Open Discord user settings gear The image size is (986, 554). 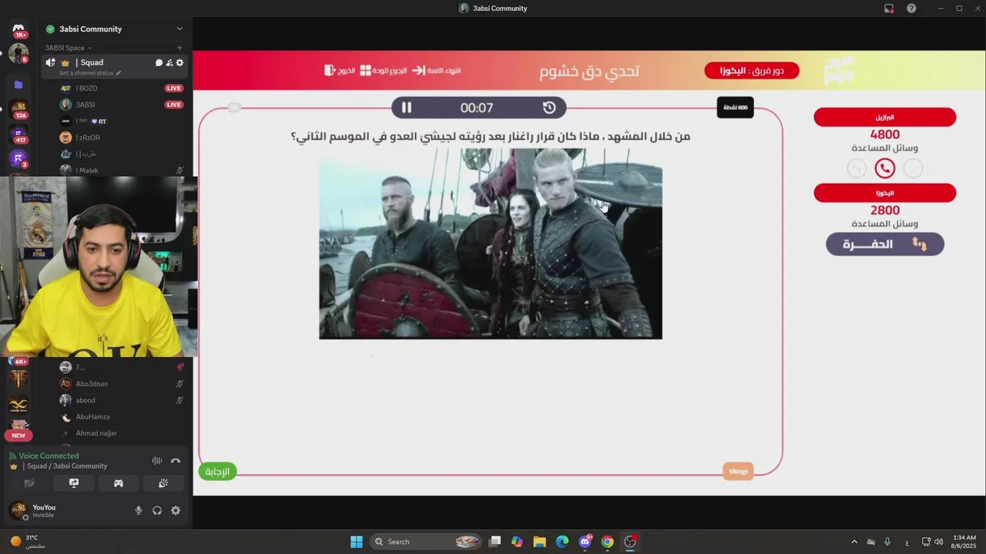176,510
